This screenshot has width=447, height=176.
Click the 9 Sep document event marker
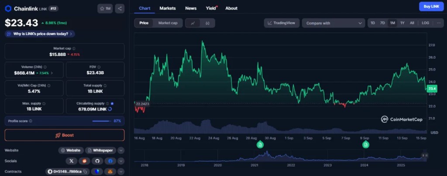(366, 145)
